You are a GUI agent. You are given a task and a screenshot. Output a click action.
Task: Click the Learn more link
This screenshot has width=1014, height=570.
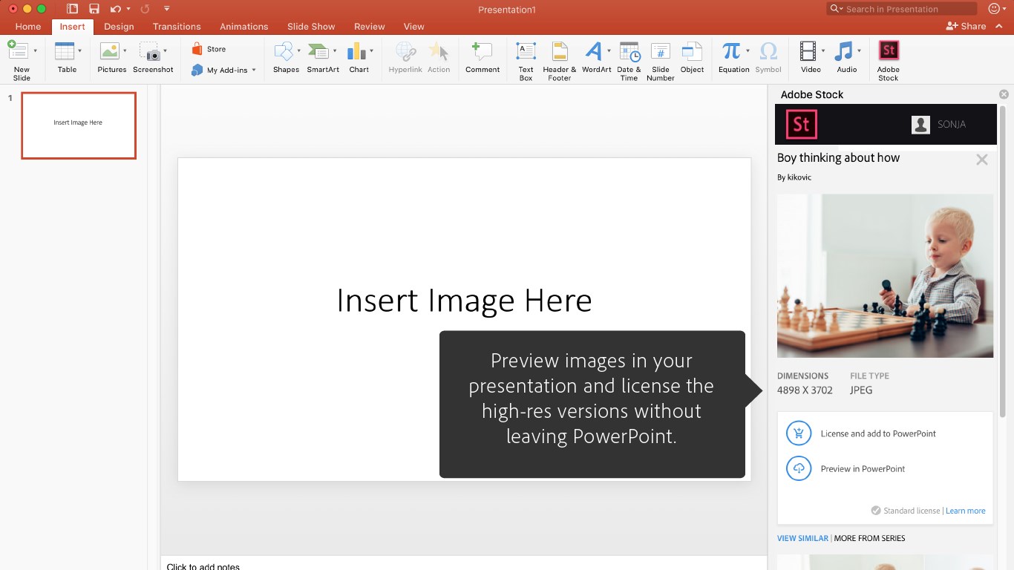pos(965,511)
